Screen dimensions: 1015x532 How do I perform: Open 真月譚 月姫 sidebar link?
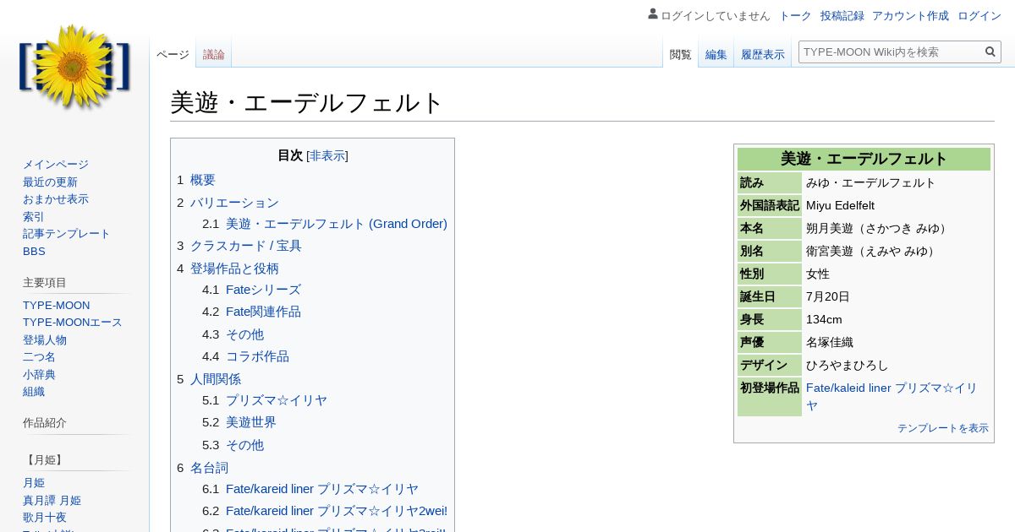pyautogui.click(x=52, y=501)
